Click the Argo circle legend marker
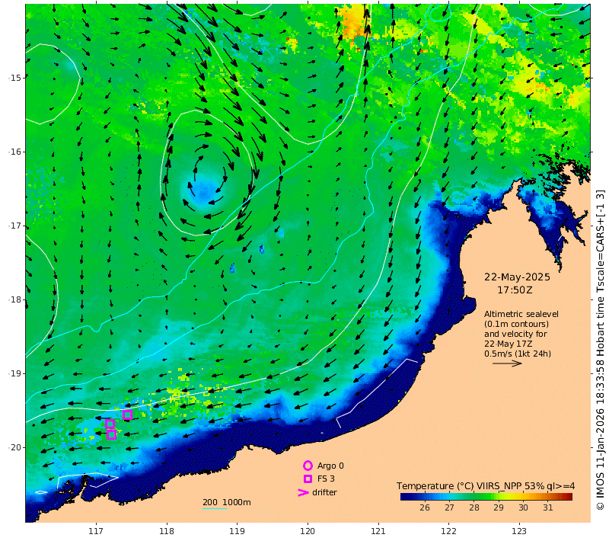 coord(308,466)
